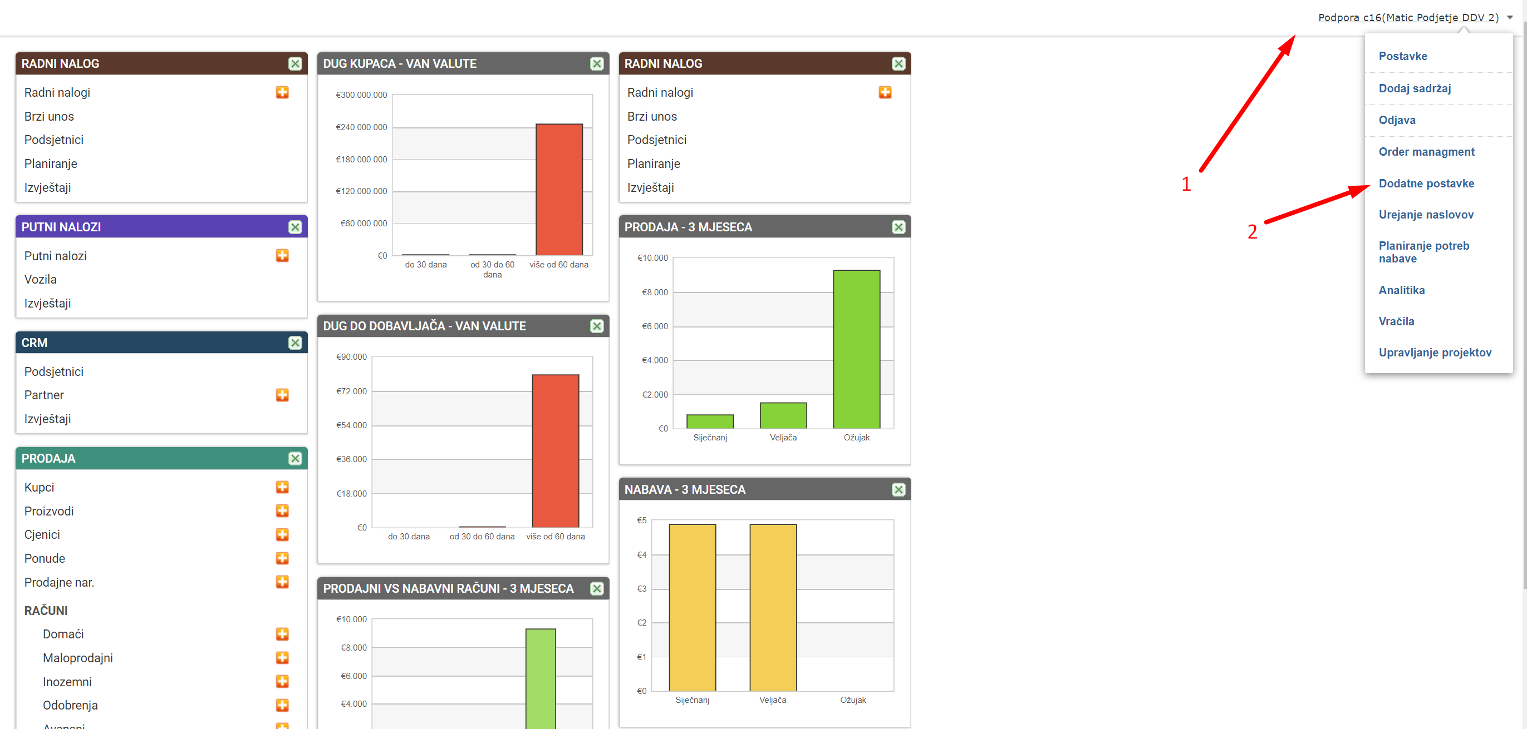Click the green Ožujak bar in PRODAJA chart
The image size is (1527, 729).
856,349
